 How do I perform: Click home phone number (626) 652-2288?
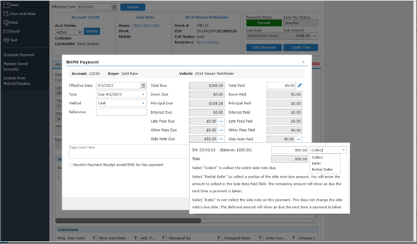pyautogui.click(x=145, y=26)
